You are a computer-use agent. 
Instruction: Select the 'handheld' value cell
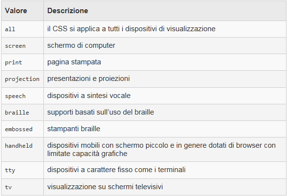22,150
